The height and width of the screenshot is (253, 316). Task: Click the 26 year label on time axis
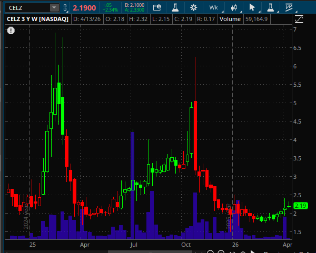[x=235, y=245]
